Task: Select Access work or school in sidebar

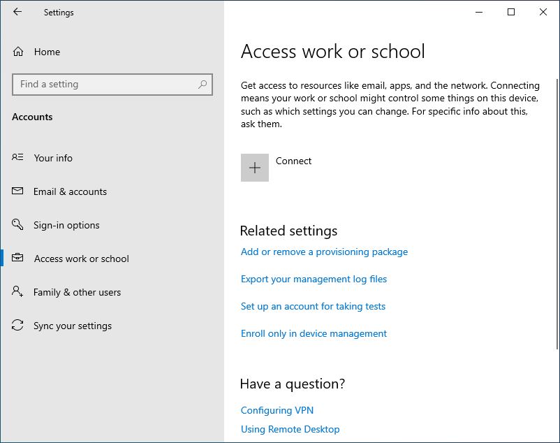Action: (81, 259)
